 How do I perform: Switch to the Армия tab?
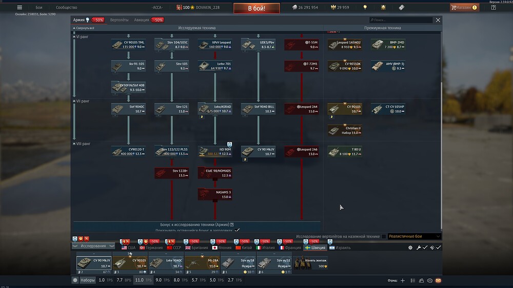pos(79,20)
